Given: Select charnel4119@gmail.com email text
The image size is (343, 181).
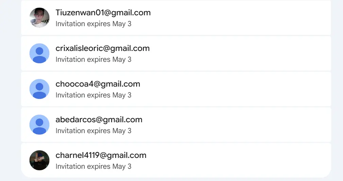Looking at the screenshot, I should 101,155.
